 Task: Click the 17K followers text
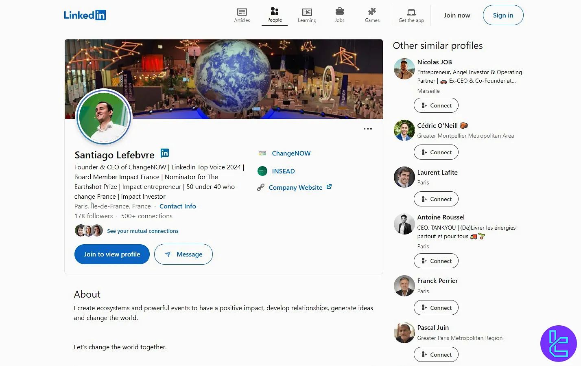(94, 216)
